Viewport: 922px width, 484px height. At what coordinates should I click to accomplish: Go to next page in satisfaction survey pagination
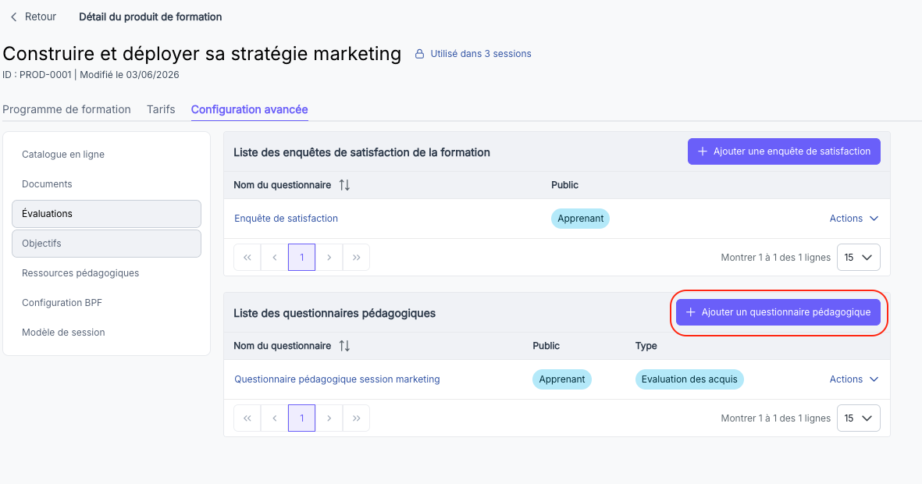pos(329,258)
